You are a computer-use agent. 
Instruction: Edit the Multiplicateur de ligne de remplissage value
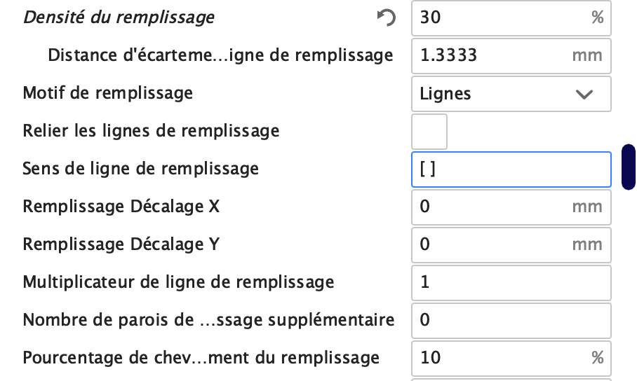click(x=511, y=283)
